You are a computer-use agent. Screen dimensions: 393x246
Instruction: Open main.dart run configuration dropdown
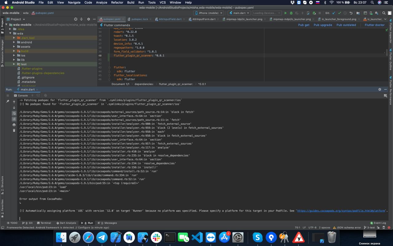pyautogui.click(x=239, y=13)
